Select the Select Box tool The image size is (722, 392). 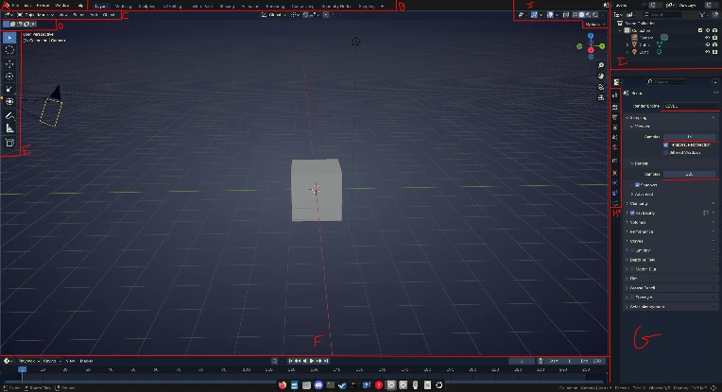point(9,37)
